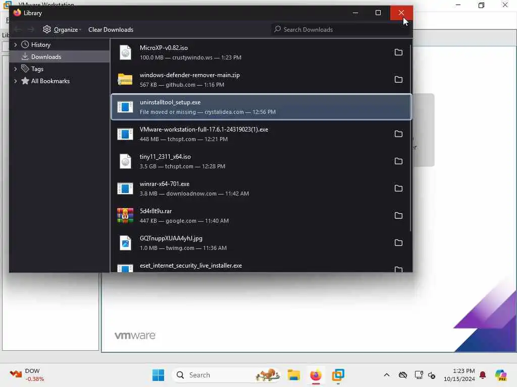517x387 pixels.
Task: Click the OneDrive cloud tray icon
Action: pos(402,375)
